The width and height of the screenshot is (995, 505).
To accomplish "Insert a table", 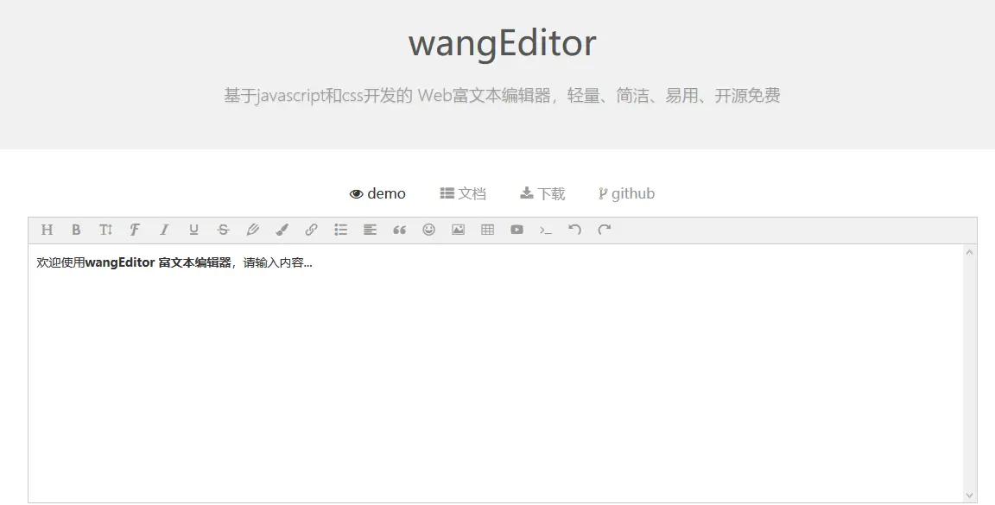I will (487, 230).
